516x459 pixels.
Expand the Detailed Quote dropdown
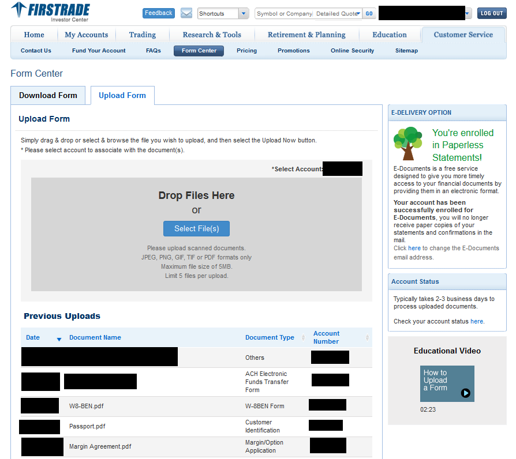click(x=358, y=13)
